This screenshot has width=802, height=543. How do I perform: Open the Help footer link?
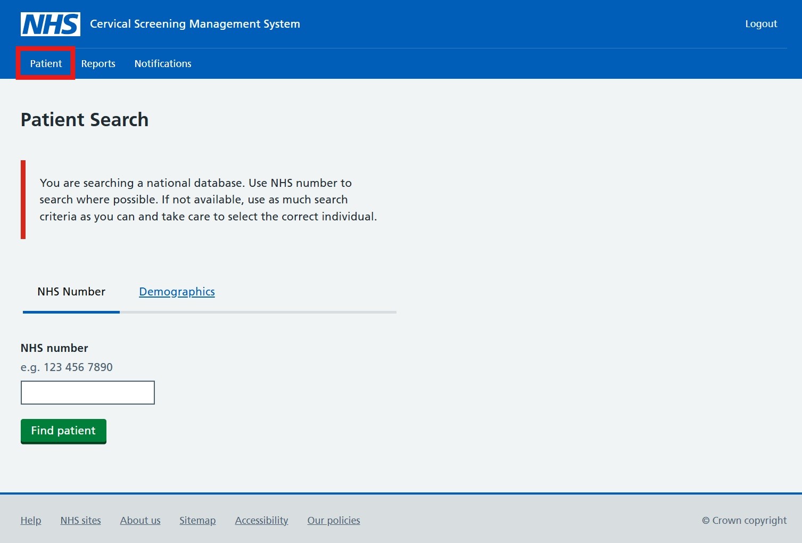pyautogui.click(x=31, y=520)
